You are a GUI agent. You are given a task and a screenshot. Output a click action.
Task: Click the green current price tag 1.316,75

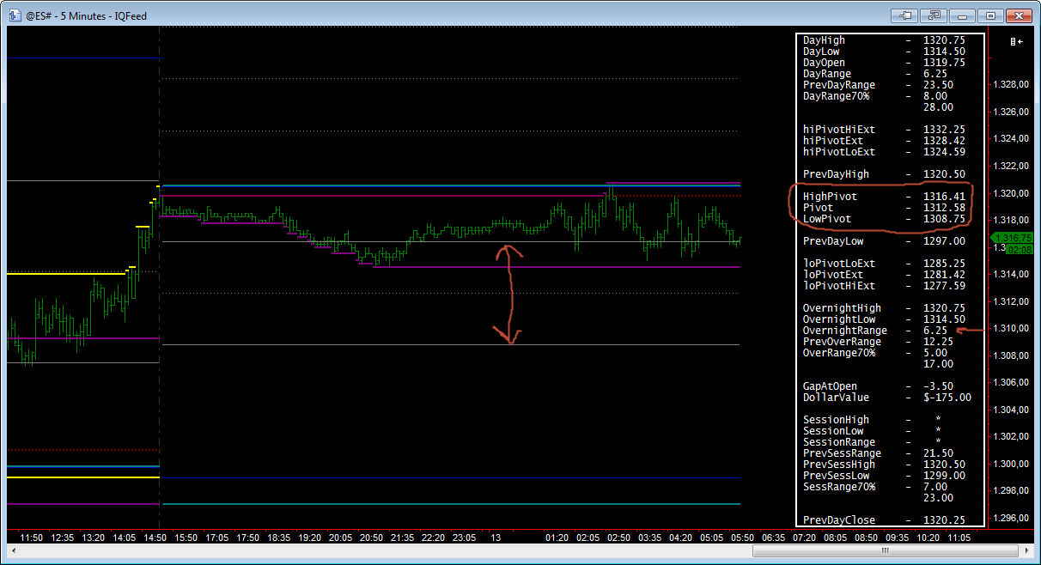pyautogui.click(x=1010, y=237)
